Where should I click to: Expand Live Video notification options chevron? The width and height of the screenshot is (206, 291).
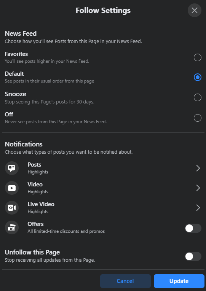[x=198, y=208]
